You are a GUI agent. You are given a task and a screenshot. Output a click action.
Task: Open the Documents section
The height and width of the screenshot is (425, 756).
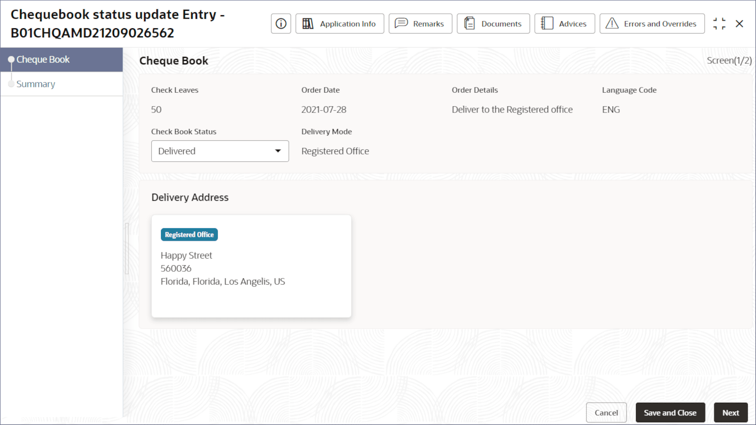pyautogui.click(x=493, y=24)
